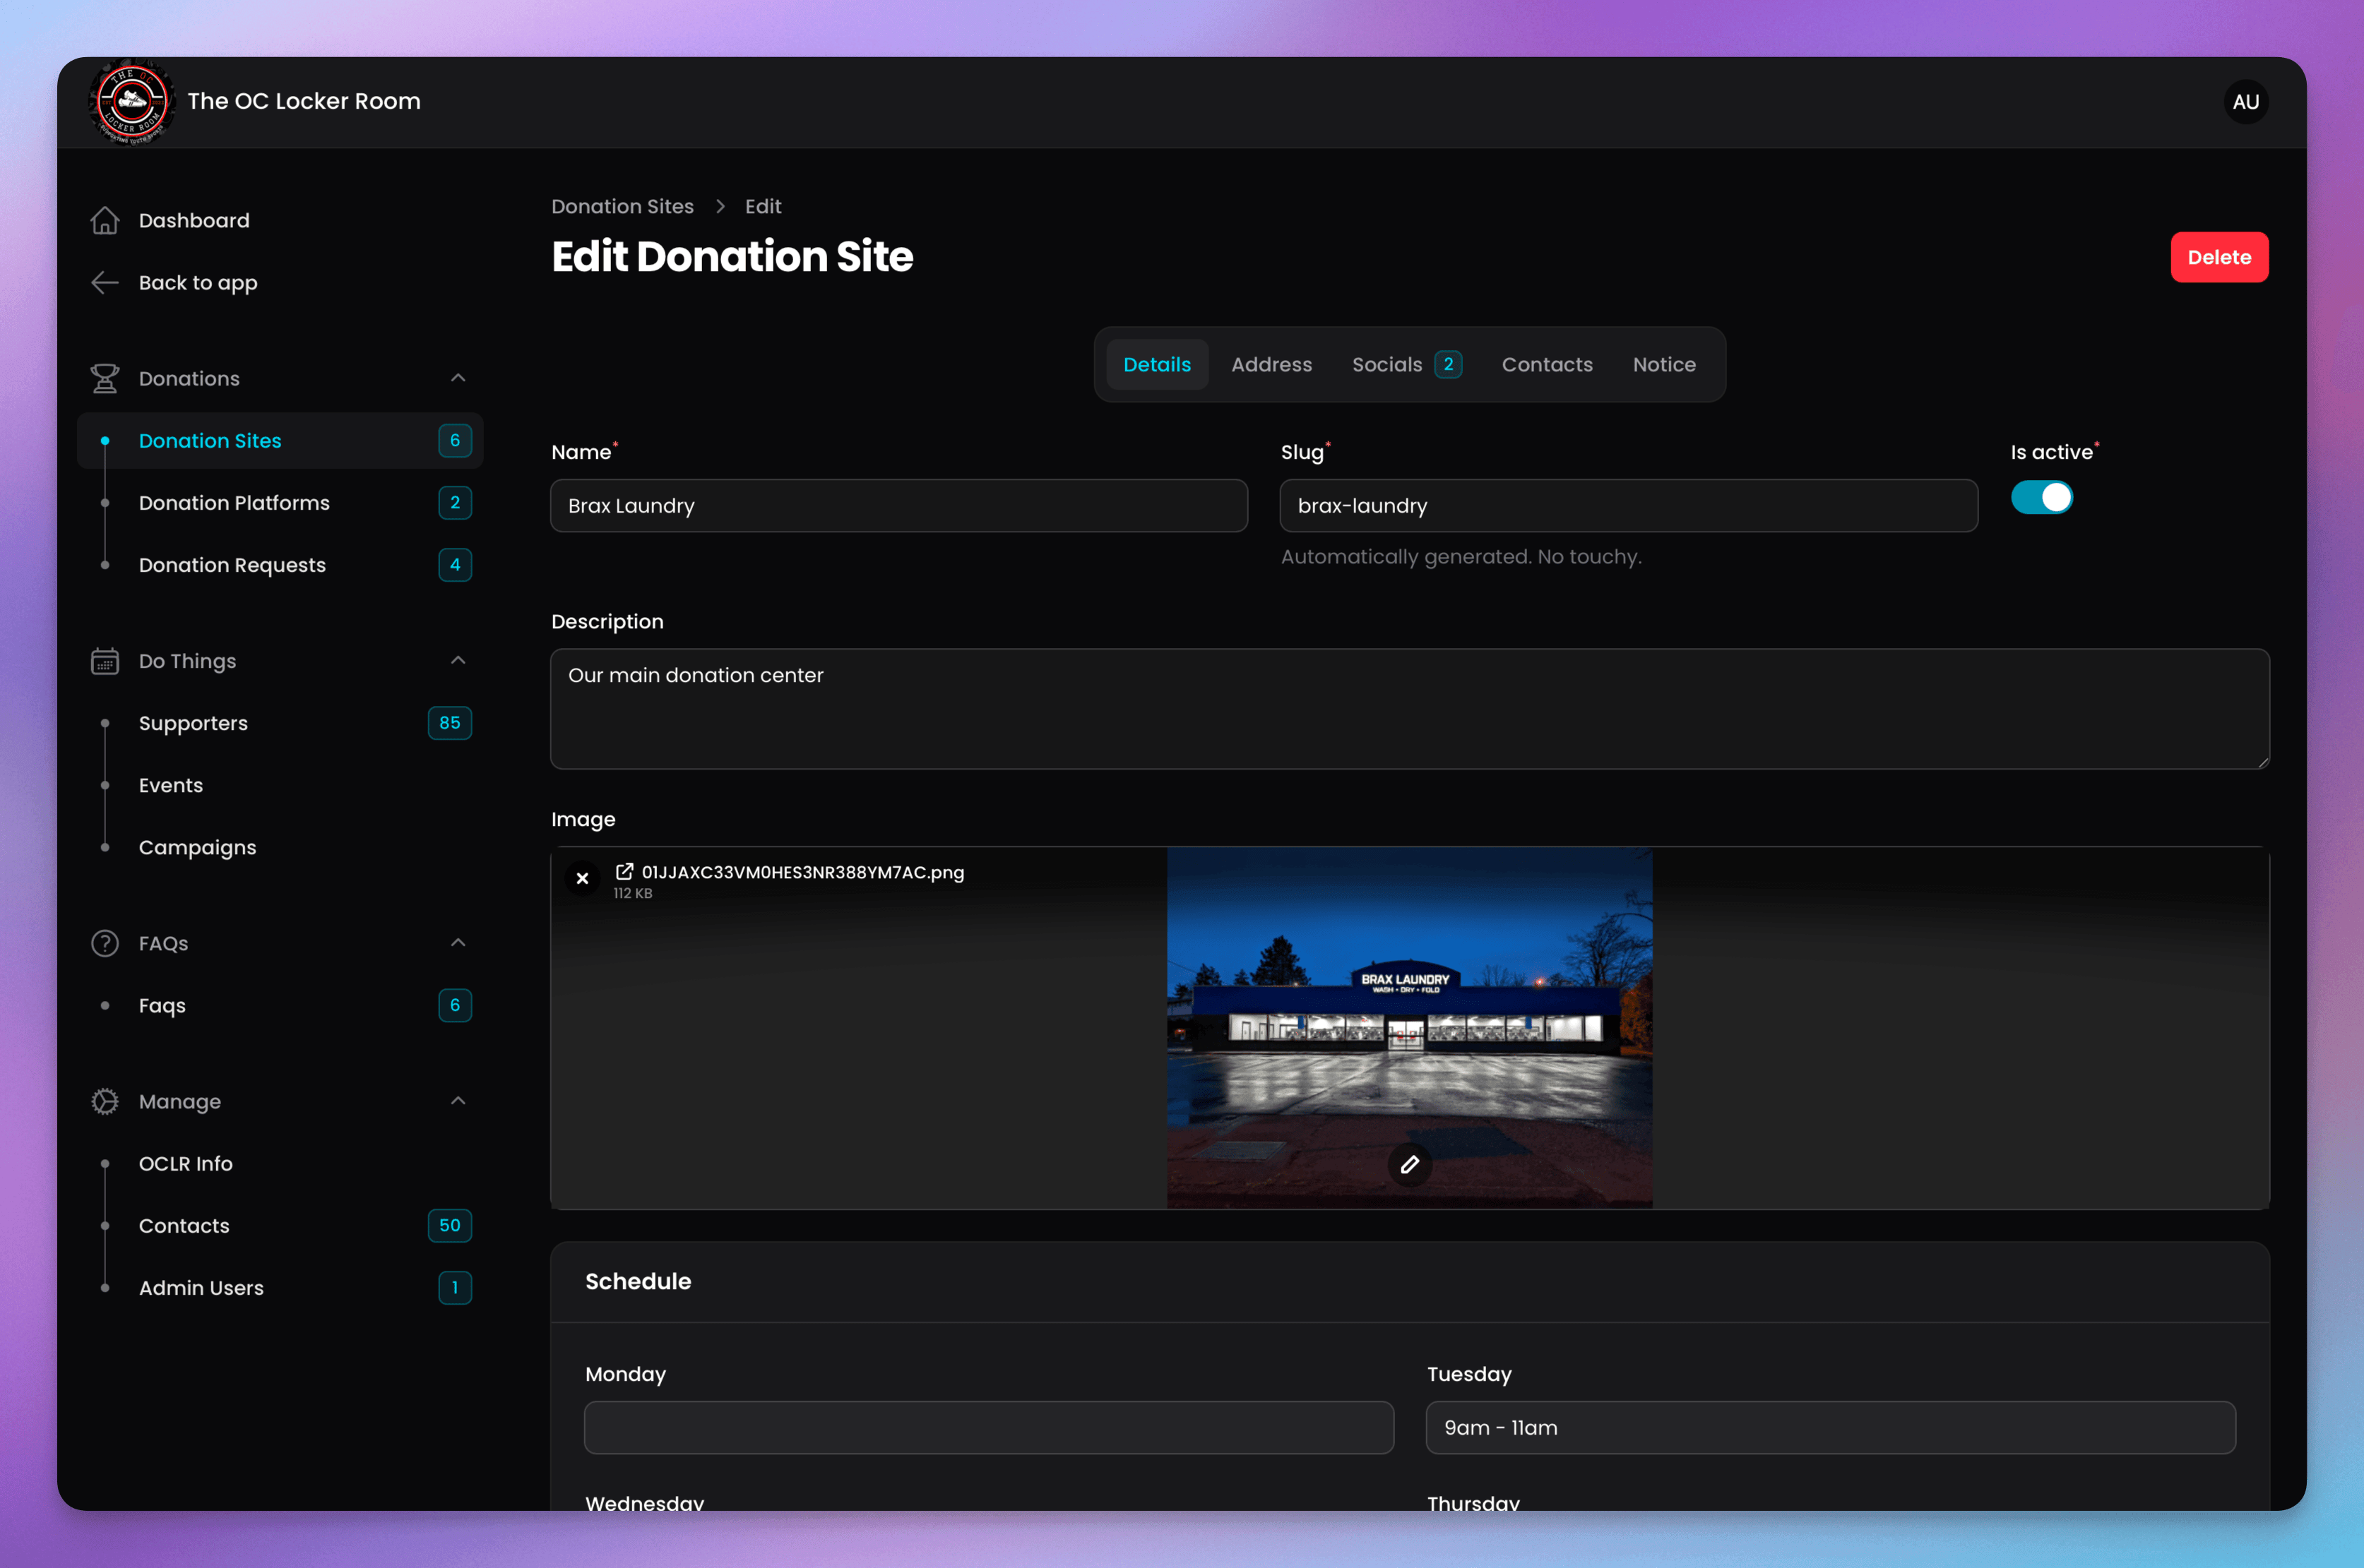Click the Slug input field
The height and width of the screenshot is (1568, 2364).
tap(1628, 505)
